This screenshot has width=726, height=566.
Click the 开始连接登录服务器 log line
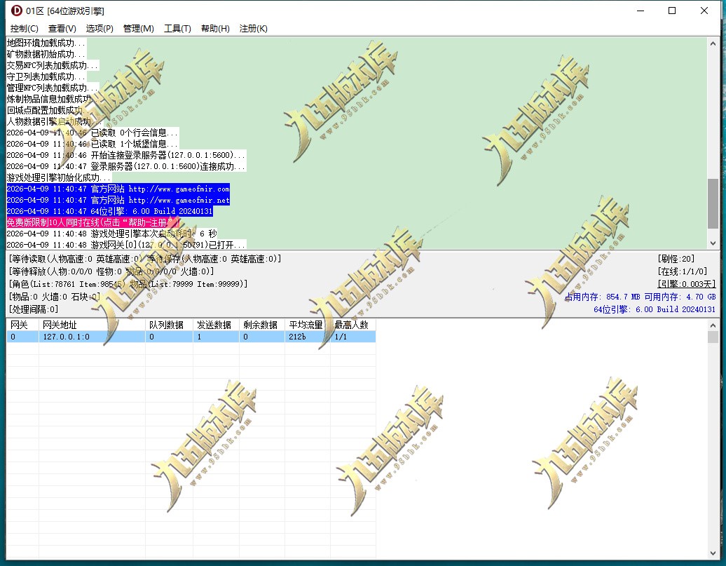coord(126,155)
